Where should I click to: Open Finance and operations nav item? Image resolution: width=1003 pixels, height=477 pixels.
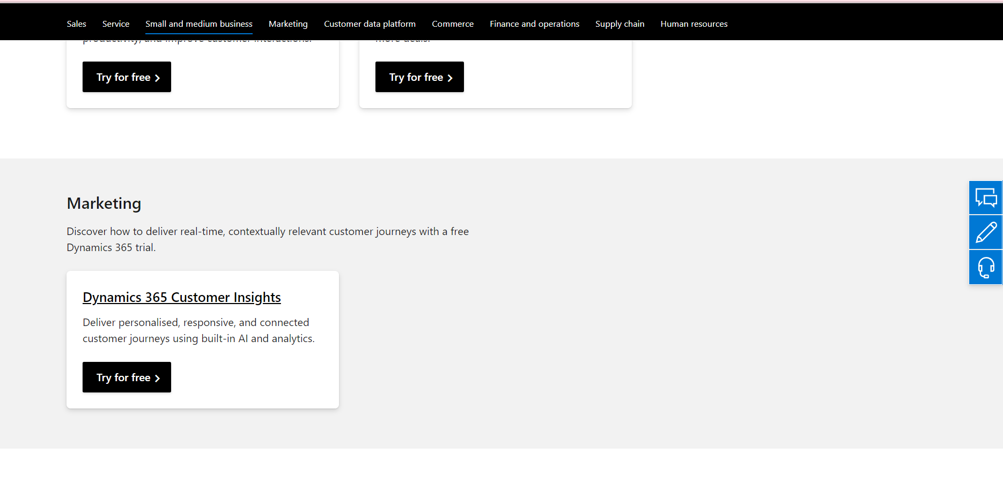pos(534,24)
